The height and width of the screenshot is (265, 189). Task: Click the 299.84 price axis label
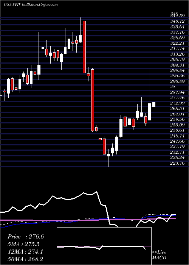pos(177,70)
